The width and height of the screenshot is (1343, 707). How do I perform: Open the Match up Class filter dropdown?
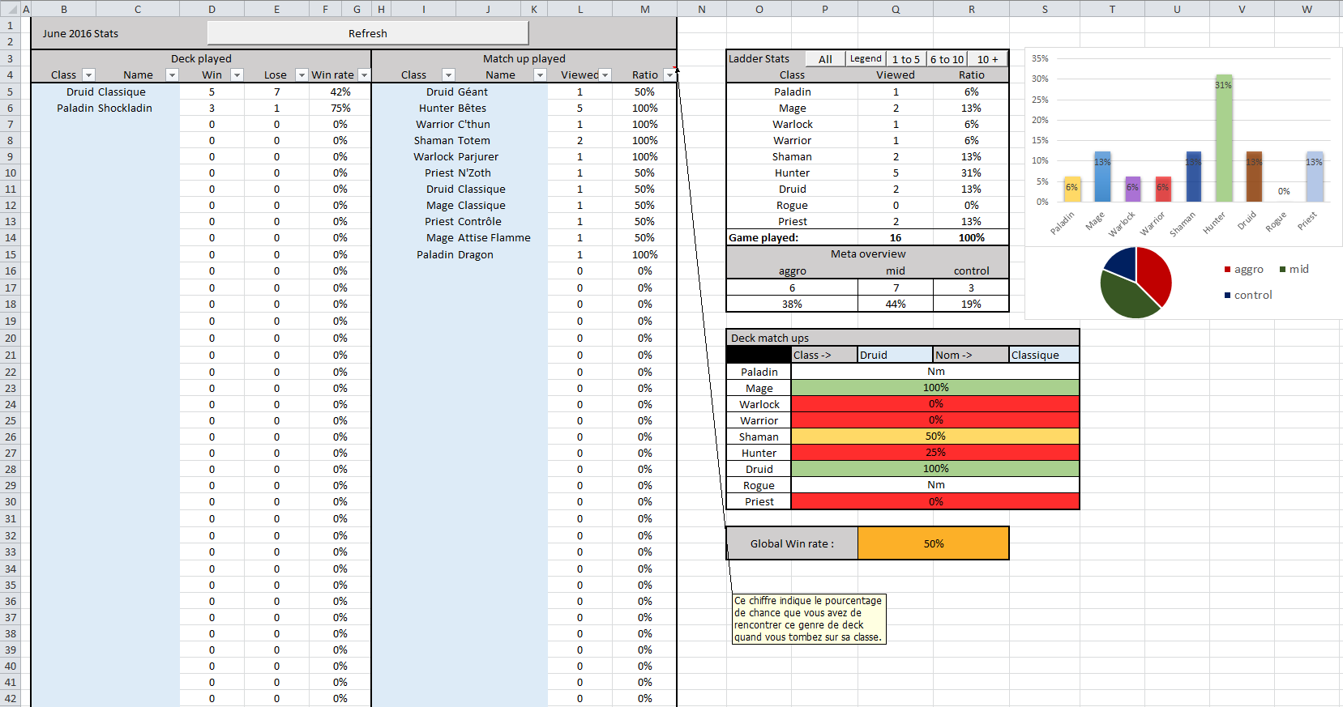pos(448,75)
